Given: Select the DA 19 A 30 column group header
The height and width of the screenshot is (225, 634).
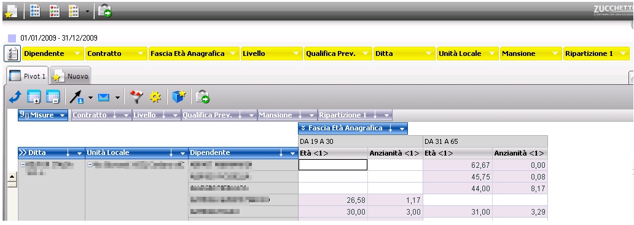Looking at the screenshot, I should [x=361, y=141].
